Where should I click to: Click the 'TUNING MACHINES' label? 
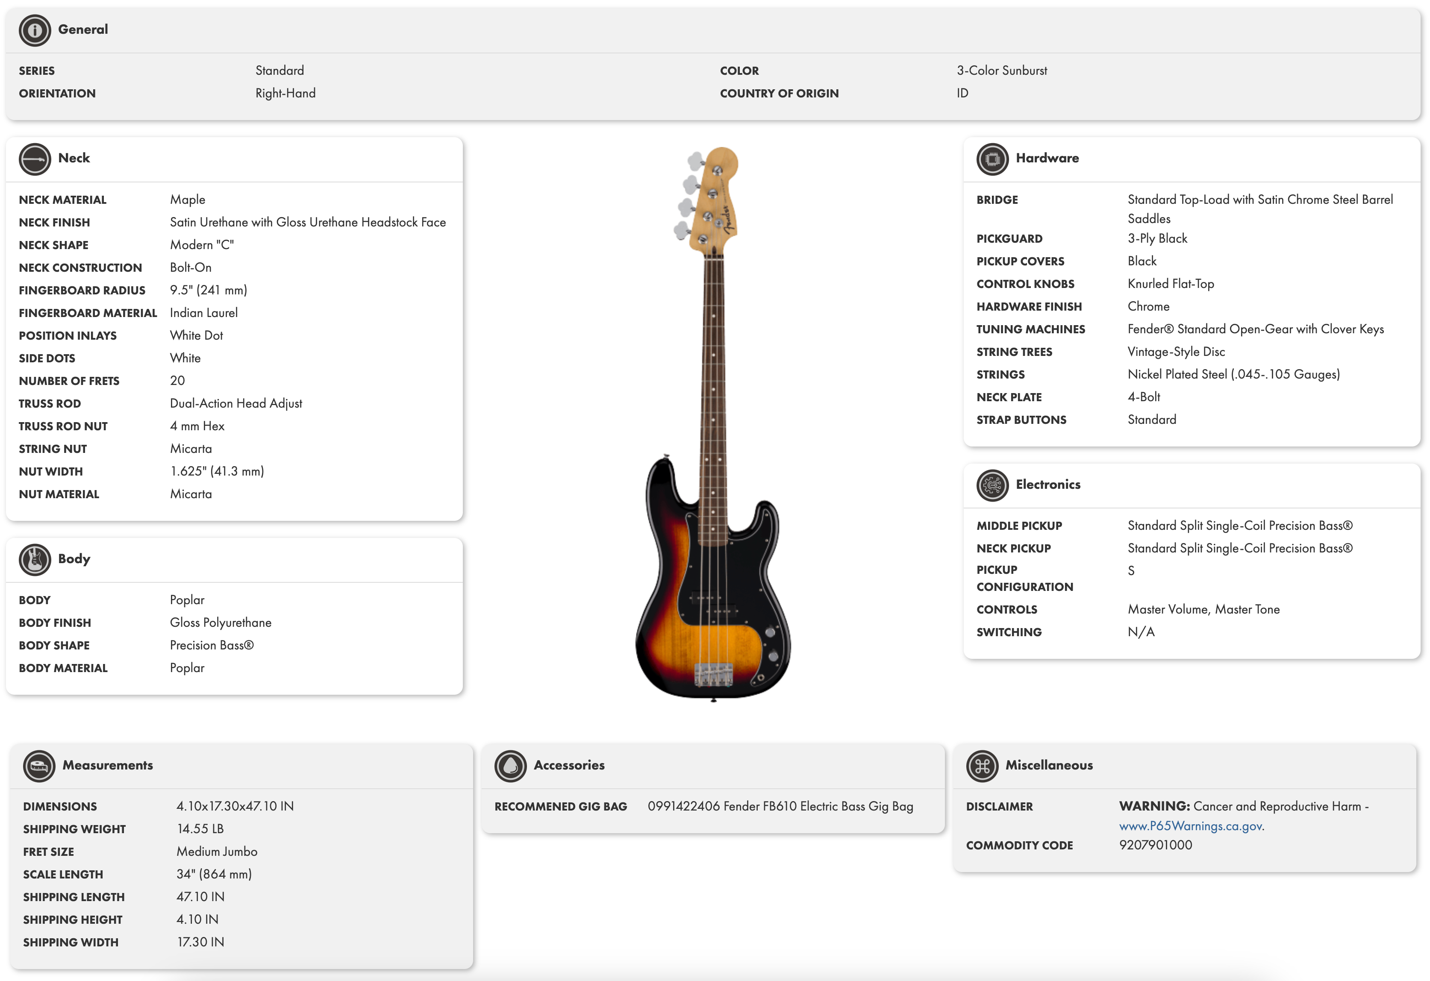point(1031,329)
